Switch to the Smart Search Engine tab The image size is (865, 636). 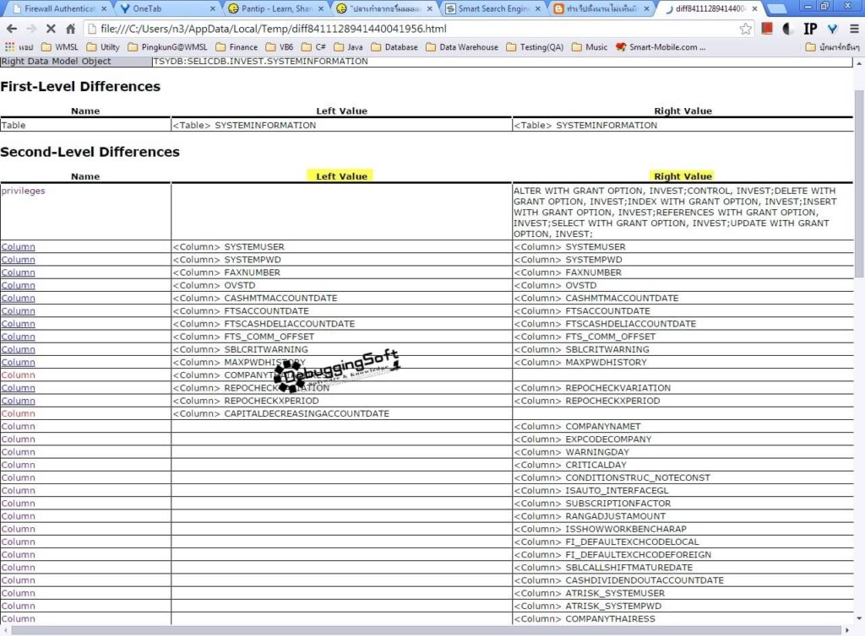tap(492, 8)
